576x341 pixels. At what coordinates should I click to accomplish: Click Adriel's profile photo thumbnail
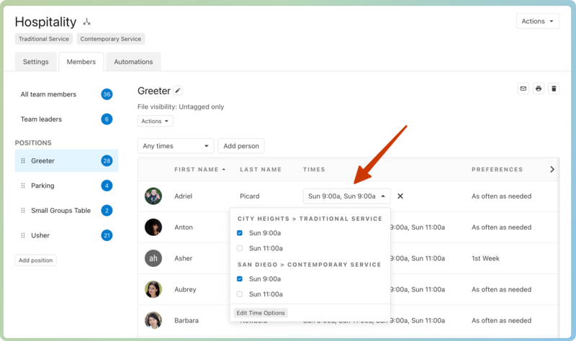[153, 196]
